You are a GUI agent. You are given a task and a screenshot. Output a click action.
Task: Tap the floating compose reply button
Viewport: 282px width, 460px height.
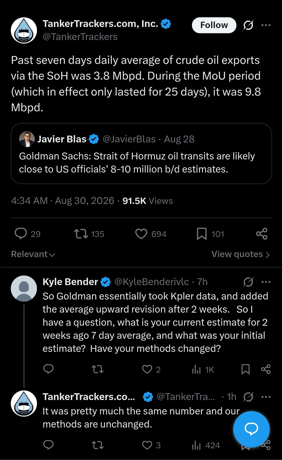(x=251, y=429)
